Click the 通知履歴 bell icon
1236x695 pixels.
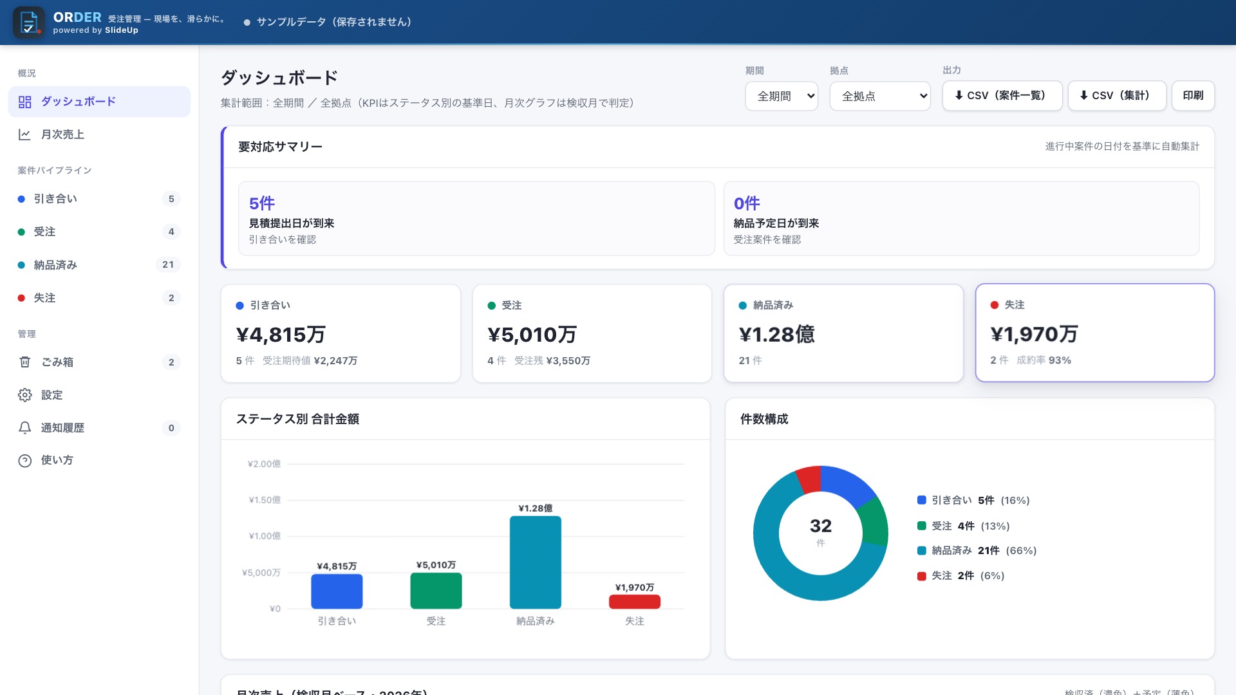click(x=25, y=428)
